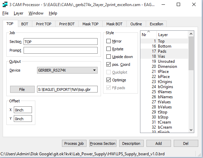Screen dimensions: 203x158
Task: Click the Offset Y input field
Action: (x=23, y=119)
